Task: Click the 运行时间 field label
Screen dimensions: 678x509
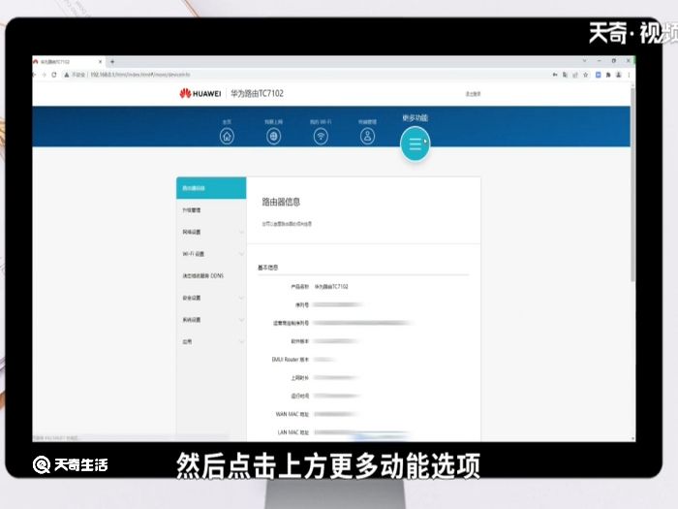Action: click(299, 396)
